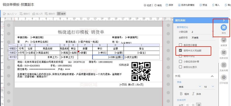Open the 数据源 data source panel
Image resolution: width=231 pixels, height=106 pixels.
click(223, 40)
